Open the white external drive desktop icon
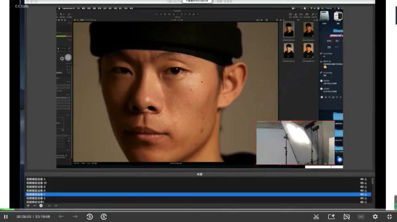This screenshot has height=222, width=397. pyautogui.click(x=338, y=16)
